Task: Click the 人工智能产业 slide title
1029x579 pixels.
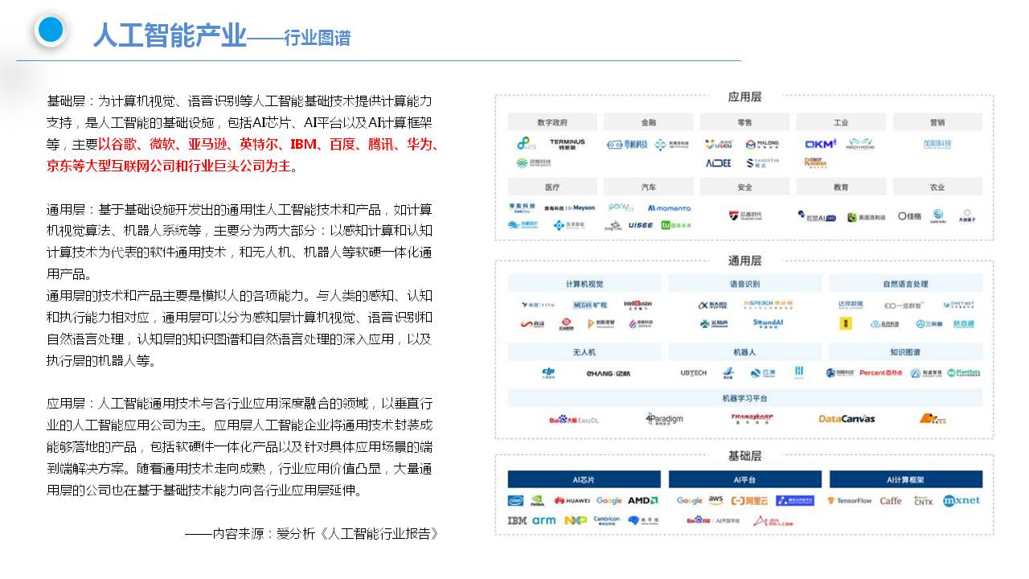Action: pos(169,36)
